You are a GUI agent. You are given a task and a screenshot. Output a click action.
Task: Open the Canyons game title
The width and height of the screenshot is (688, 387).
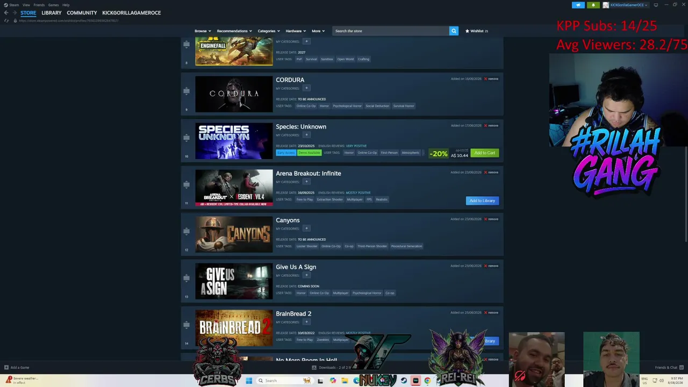(288, 220)
